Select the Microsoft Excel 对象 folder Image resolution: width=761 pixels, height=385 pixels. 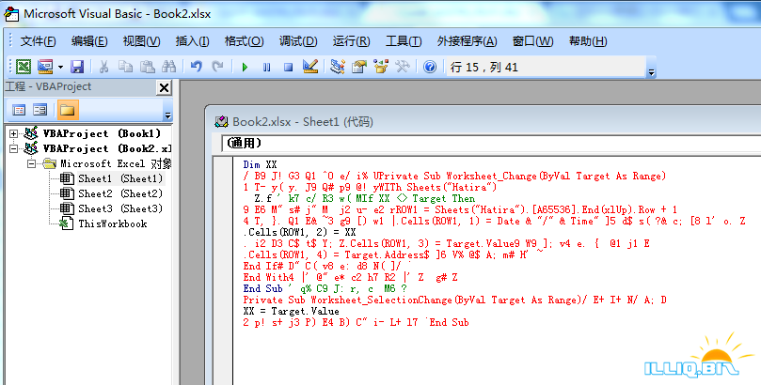coord(116,163)
